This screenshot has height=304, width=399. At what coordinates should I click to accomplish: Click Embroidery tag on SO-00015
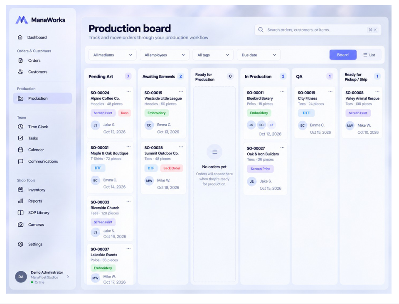(x=157, y=113)
